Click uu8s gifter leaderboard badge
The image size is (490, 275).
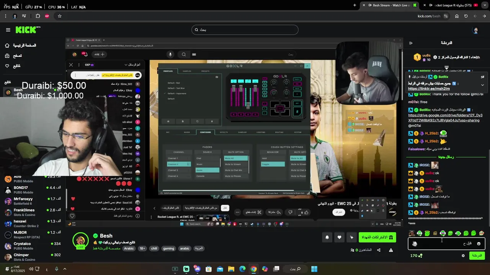tap(422, 57)
